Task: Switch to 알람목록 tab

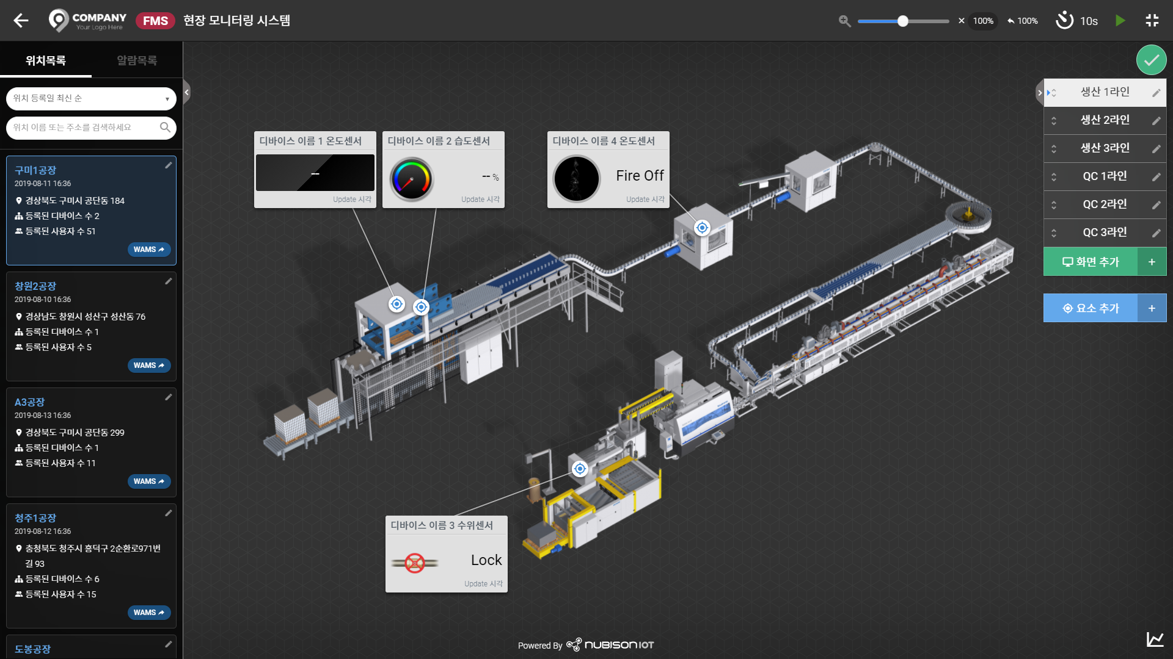Action: tap(137, 60)
